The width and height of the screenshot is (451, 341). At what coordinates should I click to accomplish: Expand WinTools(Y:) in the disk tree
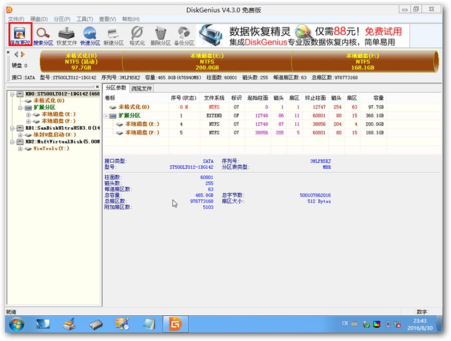[x=20, y=149]
